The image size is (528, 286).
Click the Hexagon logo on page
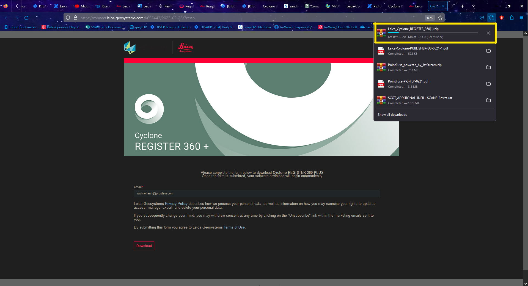click(x=130, y=48)
